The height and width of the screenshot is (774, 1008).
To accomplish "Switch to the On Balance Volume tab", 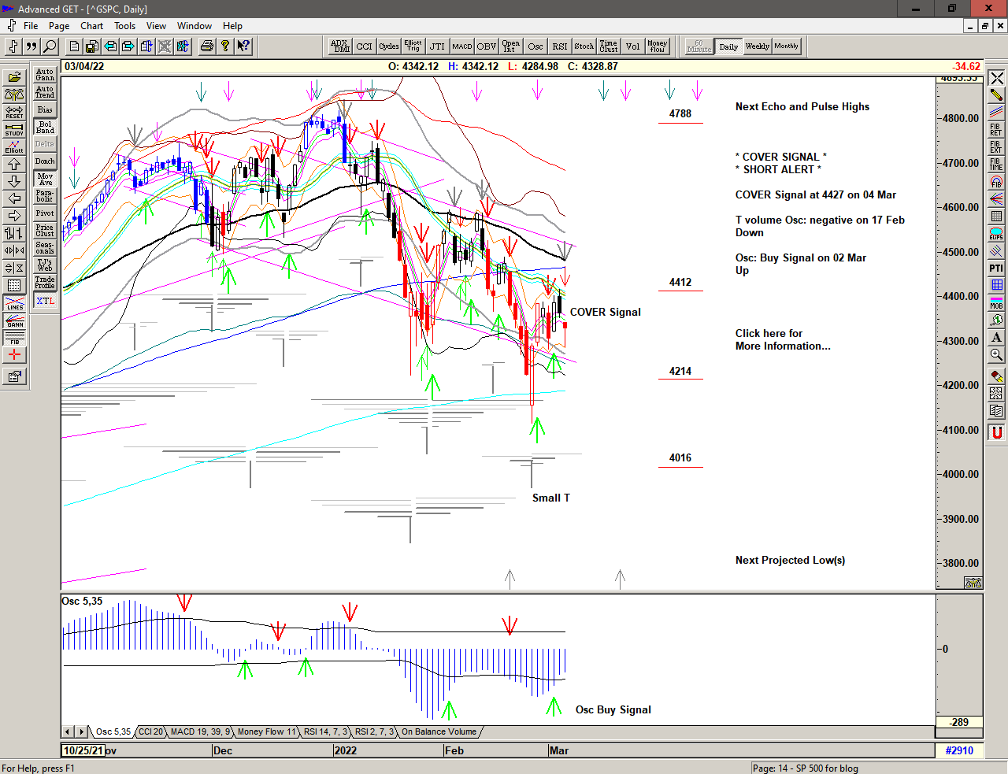I will (x=439, y=731).
